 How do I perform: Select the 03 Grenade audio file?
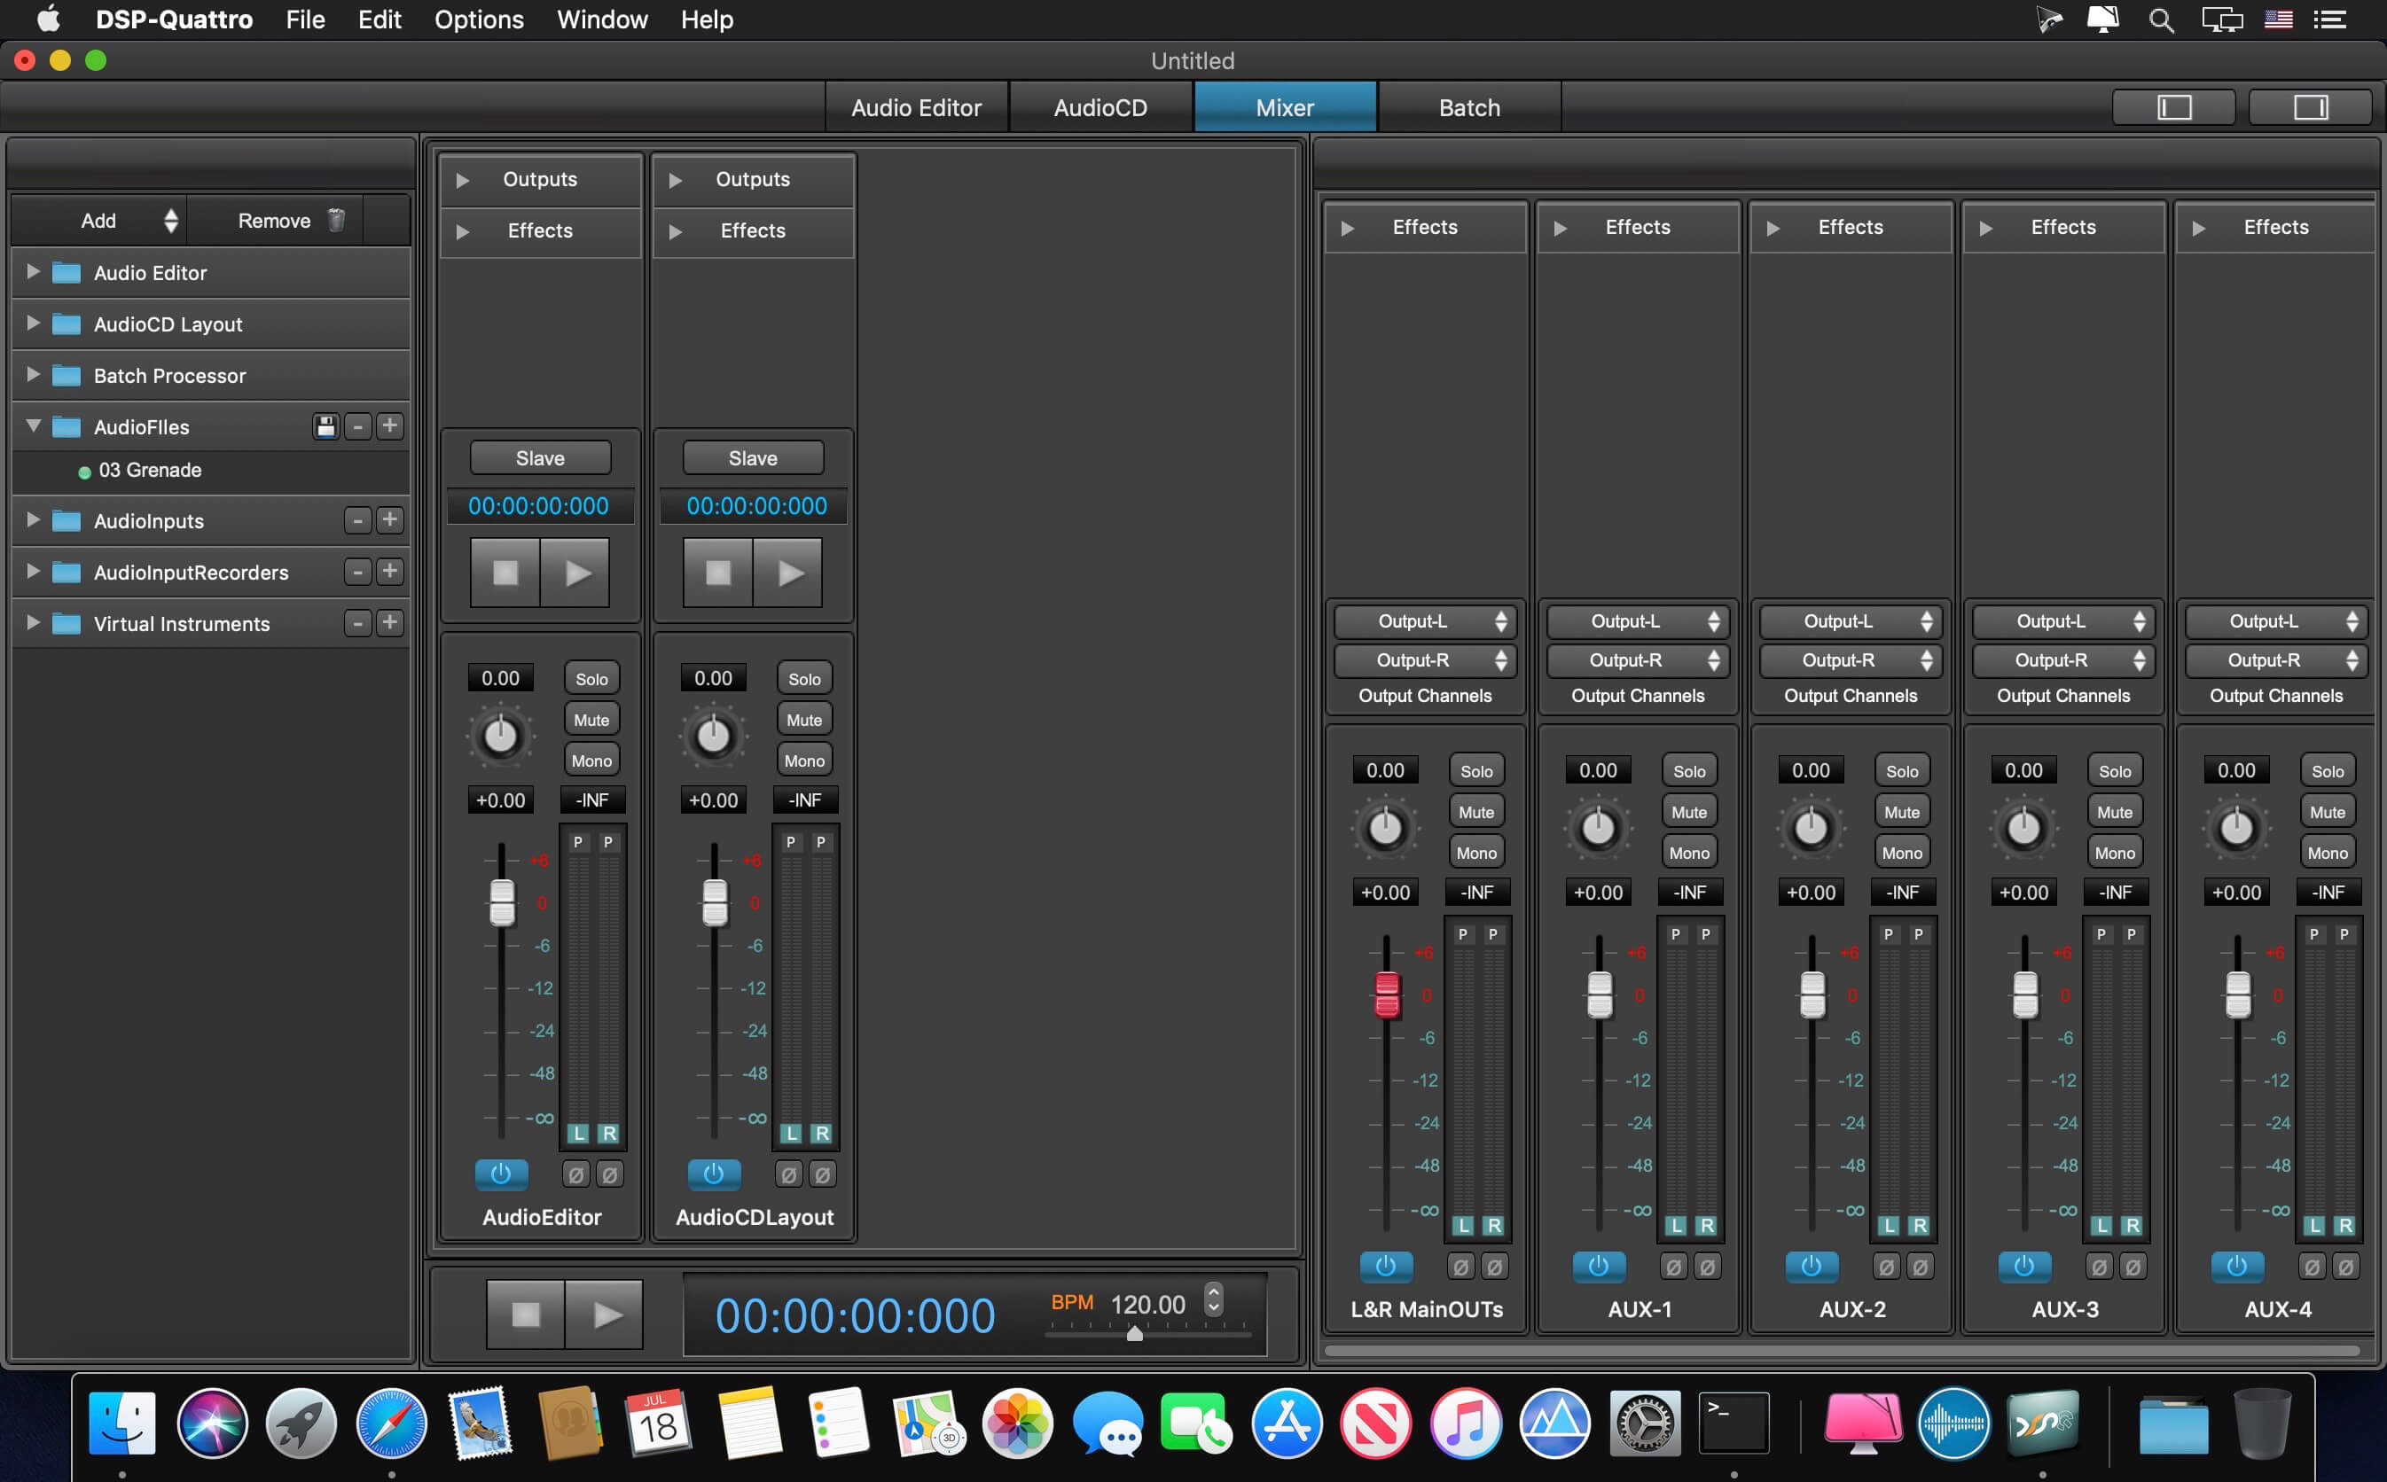150,470
